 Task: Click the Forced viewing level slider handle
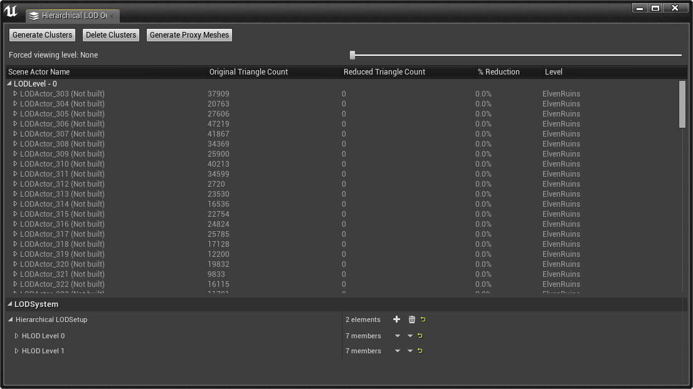[x=352, y=54]
